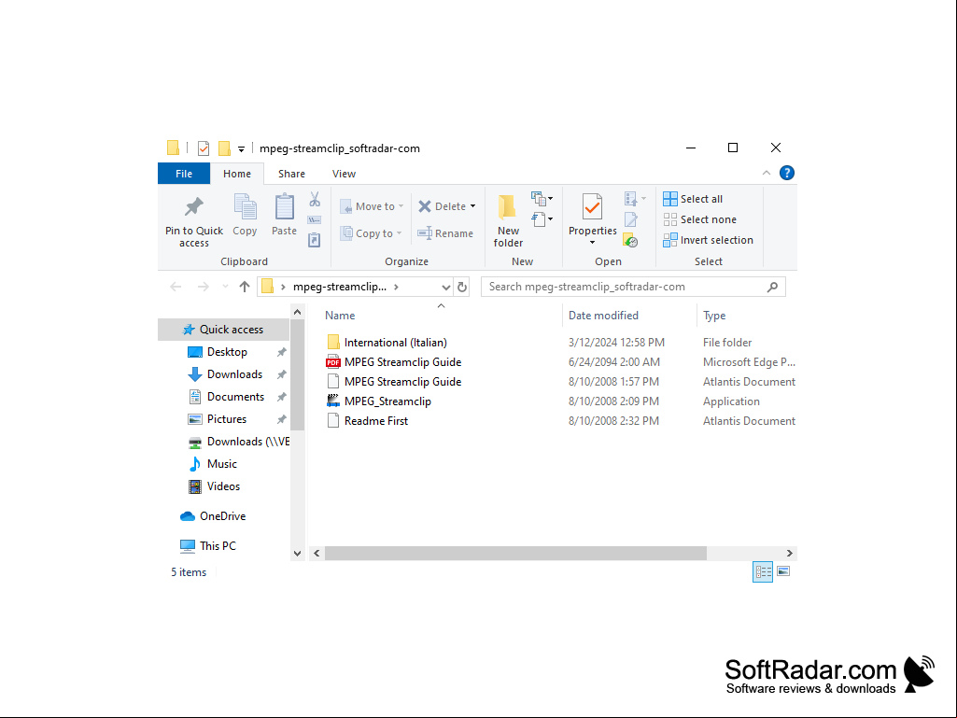Screen dimensions: 957x718
Task: Click the Edit icon in Open group
Action: [x=631, y=219]
